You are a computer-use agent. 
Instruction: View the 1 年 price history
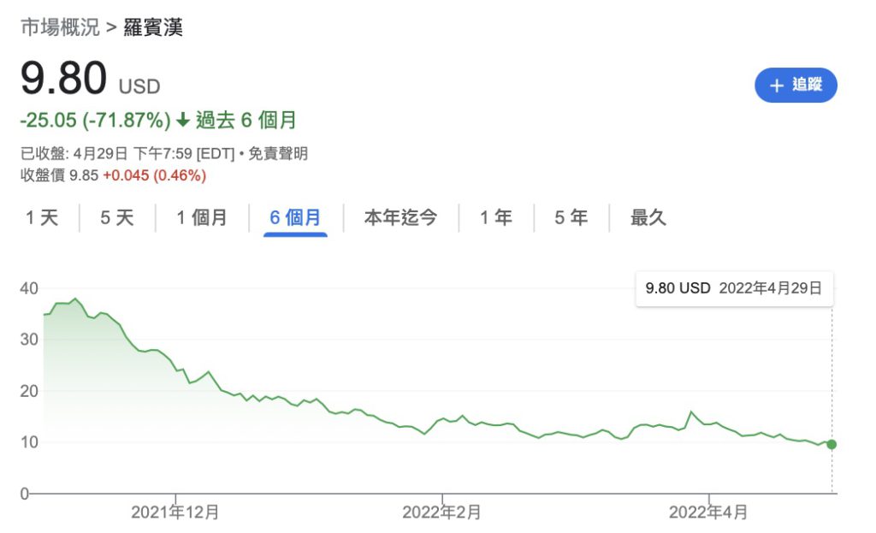(496, 218)
